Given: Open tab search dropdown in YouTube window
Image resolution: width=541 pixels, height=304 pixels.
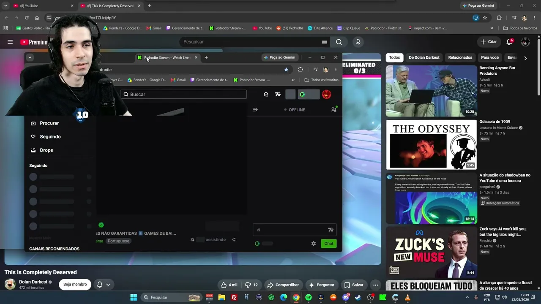Looking at the screenshot, I should 5,6.
